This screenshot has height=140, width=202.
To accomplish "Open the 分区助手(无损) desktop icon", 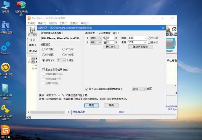I will [x=21, y=8].
